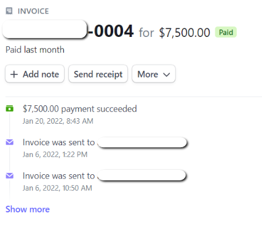Click the envelope icon for 10:50 AM email

click(9, 175)
